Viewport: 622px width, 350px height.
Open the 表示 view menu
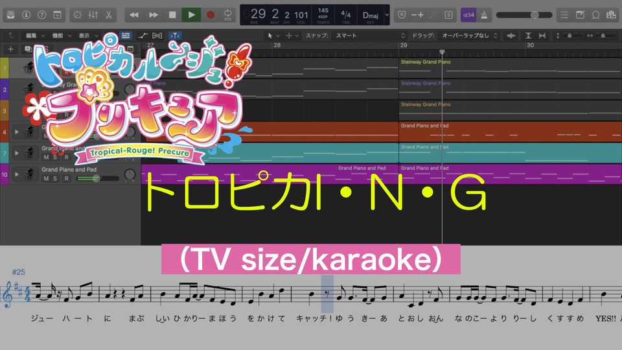88,36
